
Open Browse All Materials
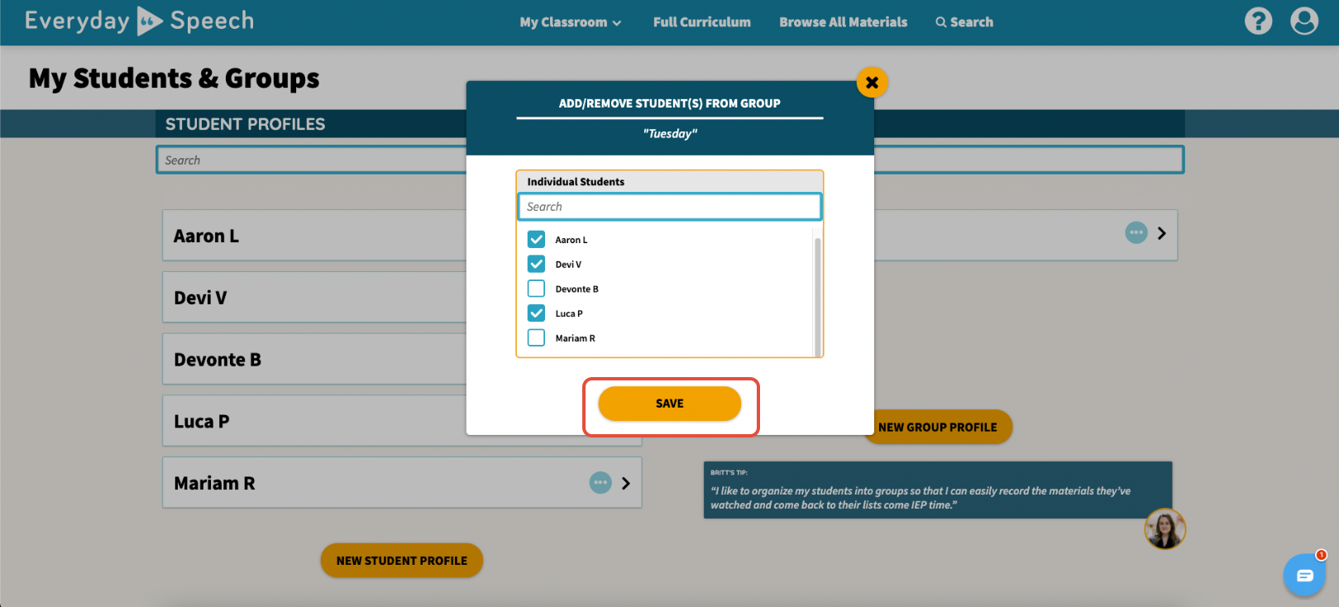pos(844,22)
